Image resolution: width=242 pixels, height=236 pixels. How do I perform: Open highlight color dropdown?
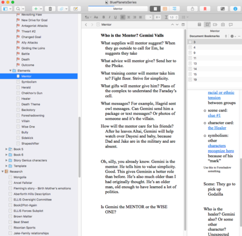click(x=158, y=17)
